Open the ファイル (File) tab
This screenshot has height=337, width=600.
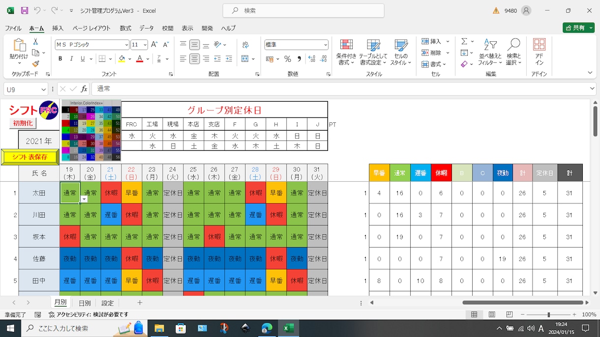tap(13, 28)
